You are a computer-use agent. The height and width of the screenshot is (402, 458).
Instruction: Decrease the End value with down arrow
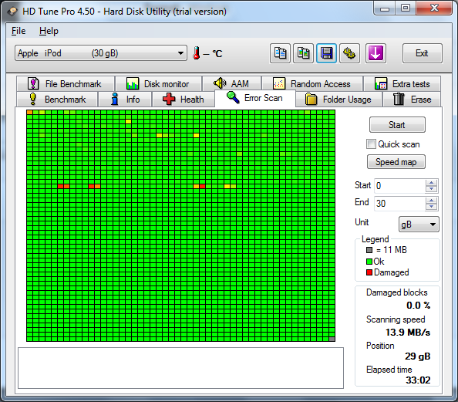point(431,207)
